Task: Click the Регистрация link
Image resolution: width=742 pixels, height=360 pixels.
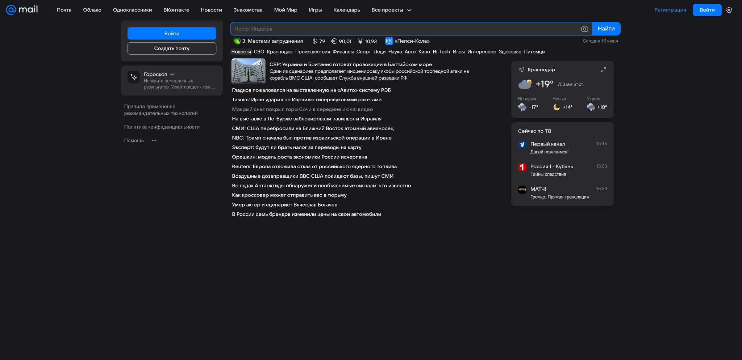Action: click(x=670, y=10)
